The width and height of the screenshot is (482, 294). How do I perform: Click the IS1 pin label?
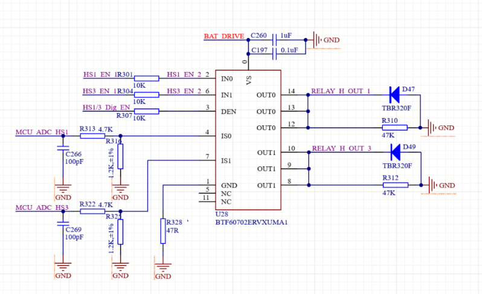226,161
